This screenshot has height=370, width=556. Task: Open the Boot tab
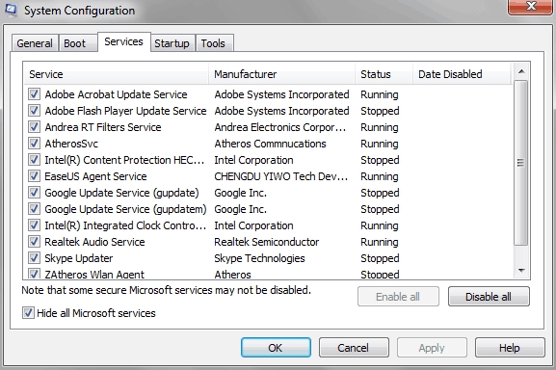click(x=78, y=43)
